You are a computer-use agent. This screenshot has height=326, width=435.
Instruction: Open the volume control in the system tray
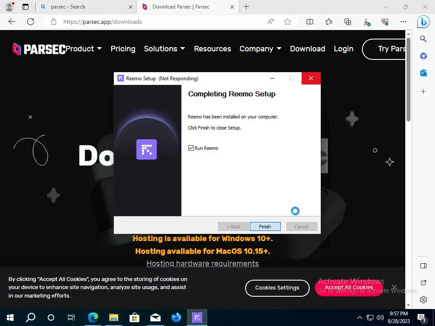380,318
